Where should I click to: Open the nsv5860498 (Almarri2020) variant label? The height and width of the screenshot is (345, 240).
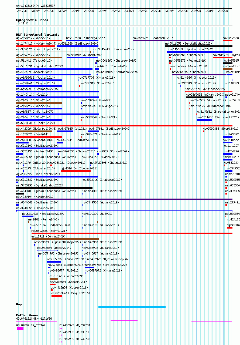205,95
